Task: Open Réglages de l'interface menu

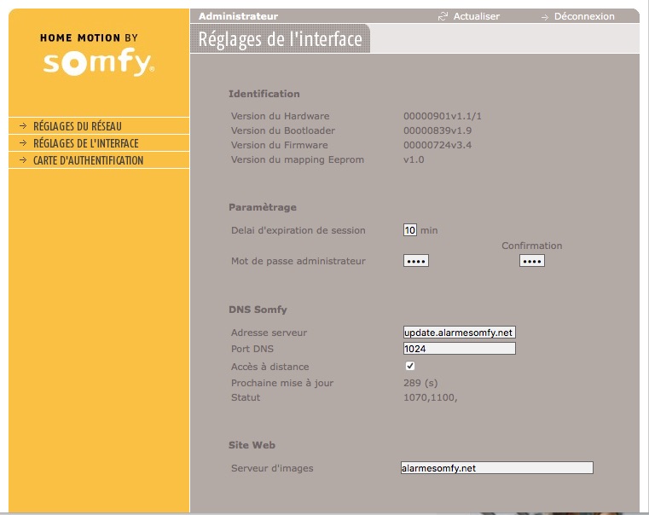Action: pos(85,143)
